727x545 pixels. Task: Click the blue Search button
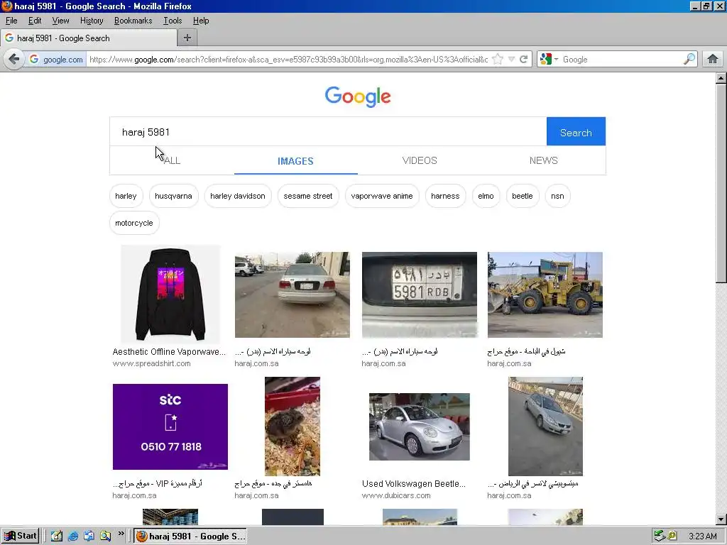click(x=576, y=131)
